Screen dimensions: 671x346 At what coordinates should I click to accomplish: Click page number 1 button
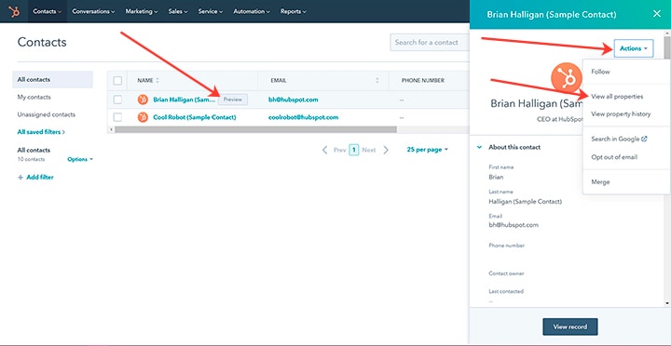[x=353, y=150]
